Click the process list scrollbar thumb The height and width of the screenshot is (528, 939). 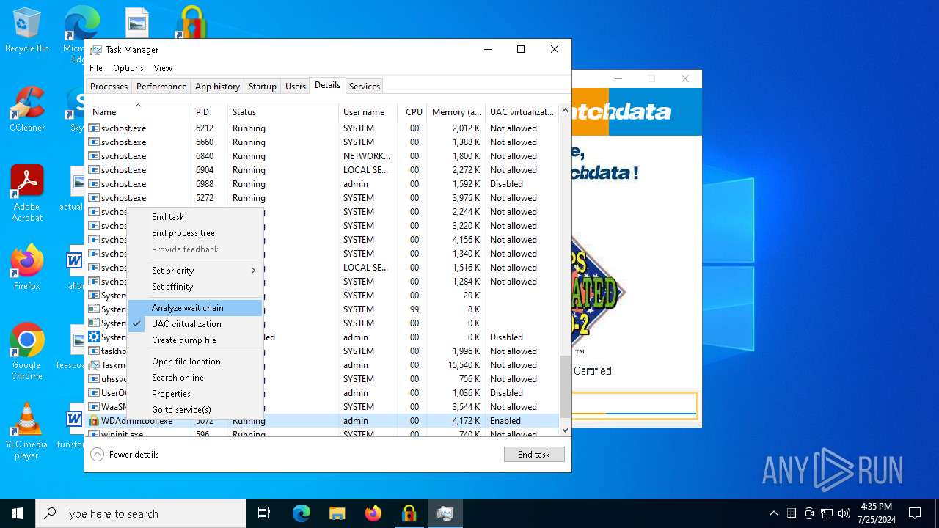565,386
